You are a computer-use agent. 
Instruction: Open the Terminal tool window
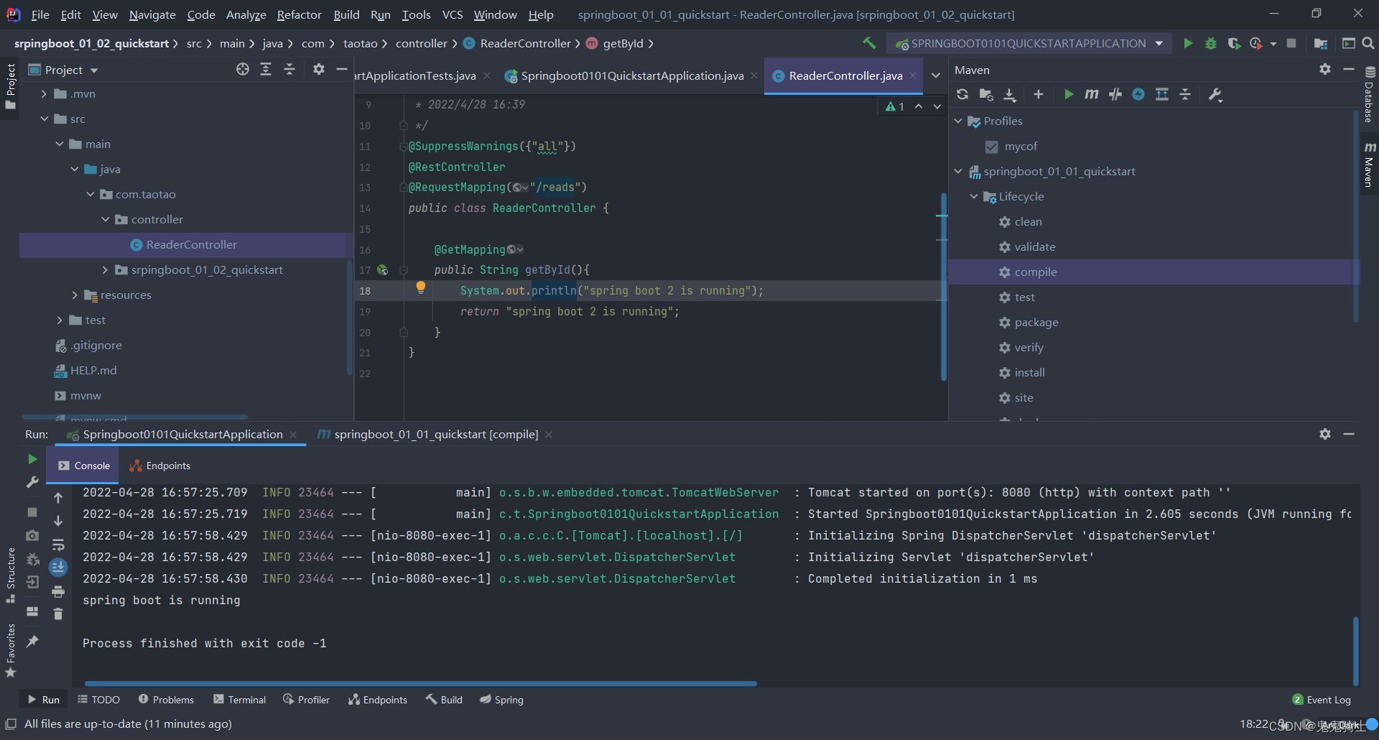(240, 700)
